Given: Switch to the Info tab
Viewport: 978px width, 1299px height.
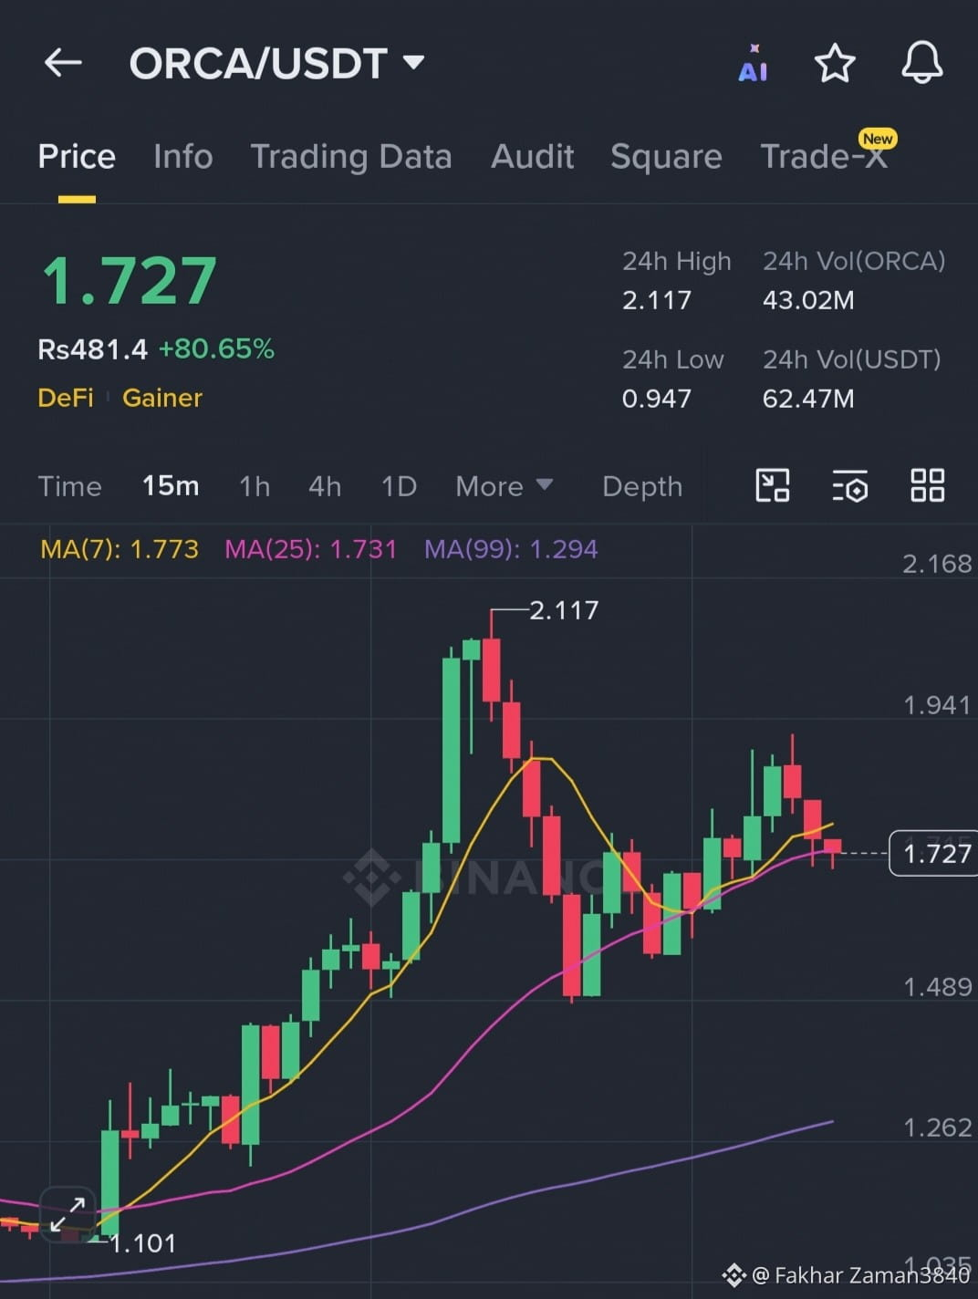Looking at the screenshot, I should (x=182, y=157).
